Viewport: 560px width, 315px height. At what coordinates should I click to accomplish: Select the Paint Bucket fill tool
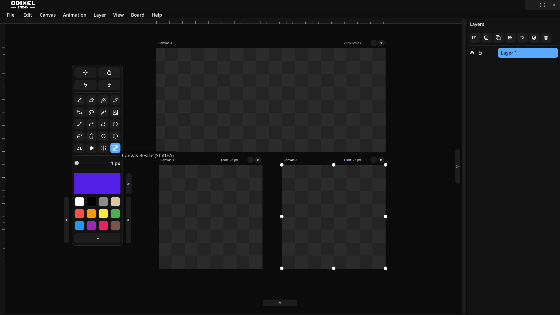(103, 100)
